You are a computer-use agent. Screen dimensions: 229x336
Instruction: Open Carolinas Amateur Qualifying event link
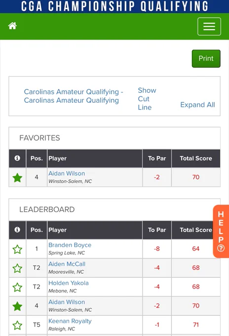point(74,96)
